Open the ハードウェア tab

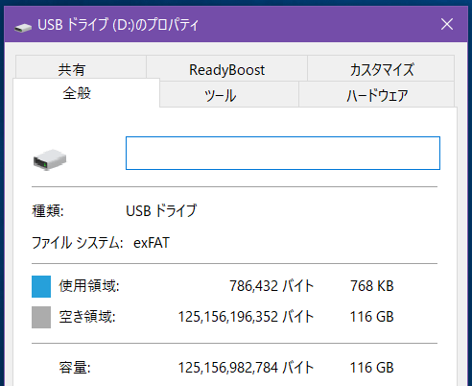(x=377, y=94)
